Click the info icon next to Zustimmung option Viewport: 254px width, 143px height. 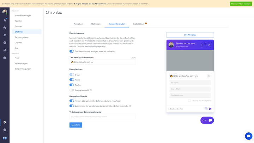point(130,106)
